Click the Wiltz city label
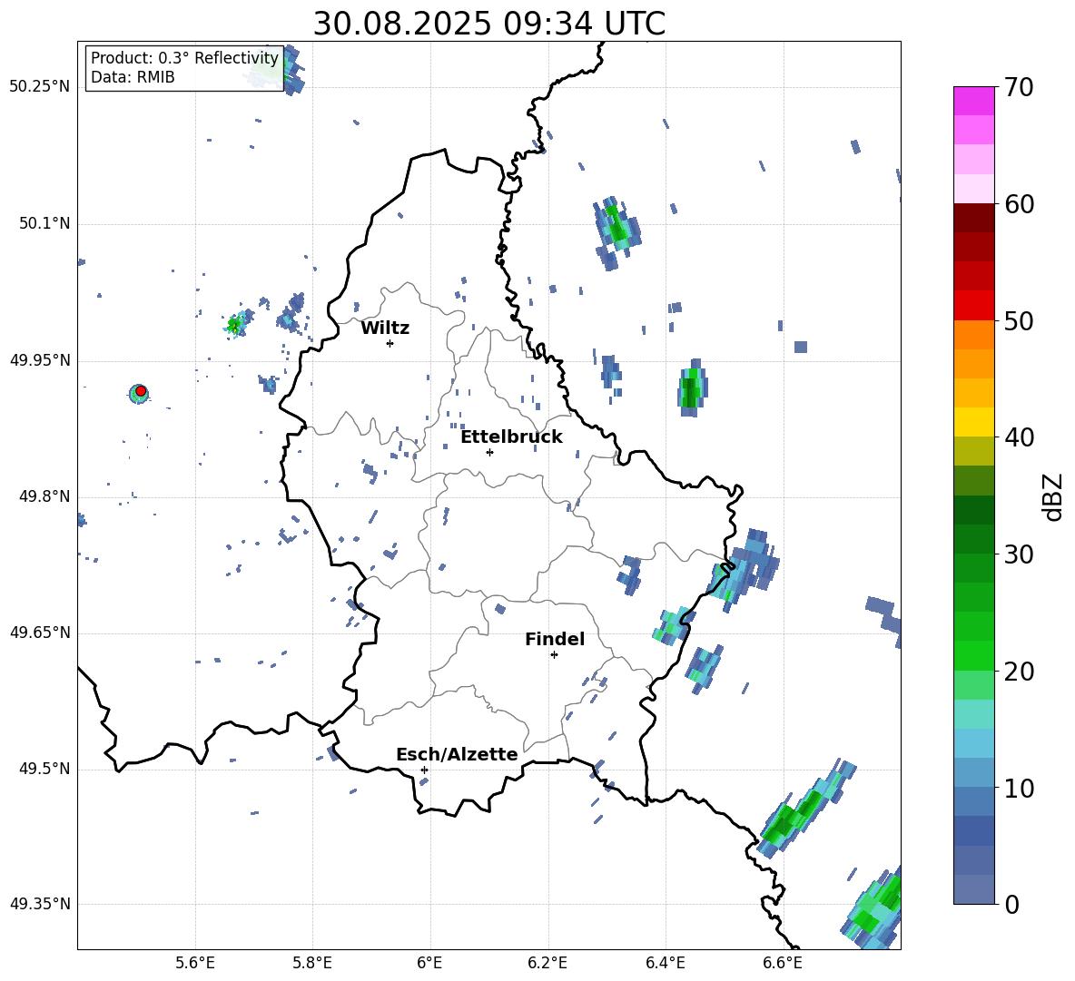This screenshot has height=981, width=1075. tap(385, 329)
